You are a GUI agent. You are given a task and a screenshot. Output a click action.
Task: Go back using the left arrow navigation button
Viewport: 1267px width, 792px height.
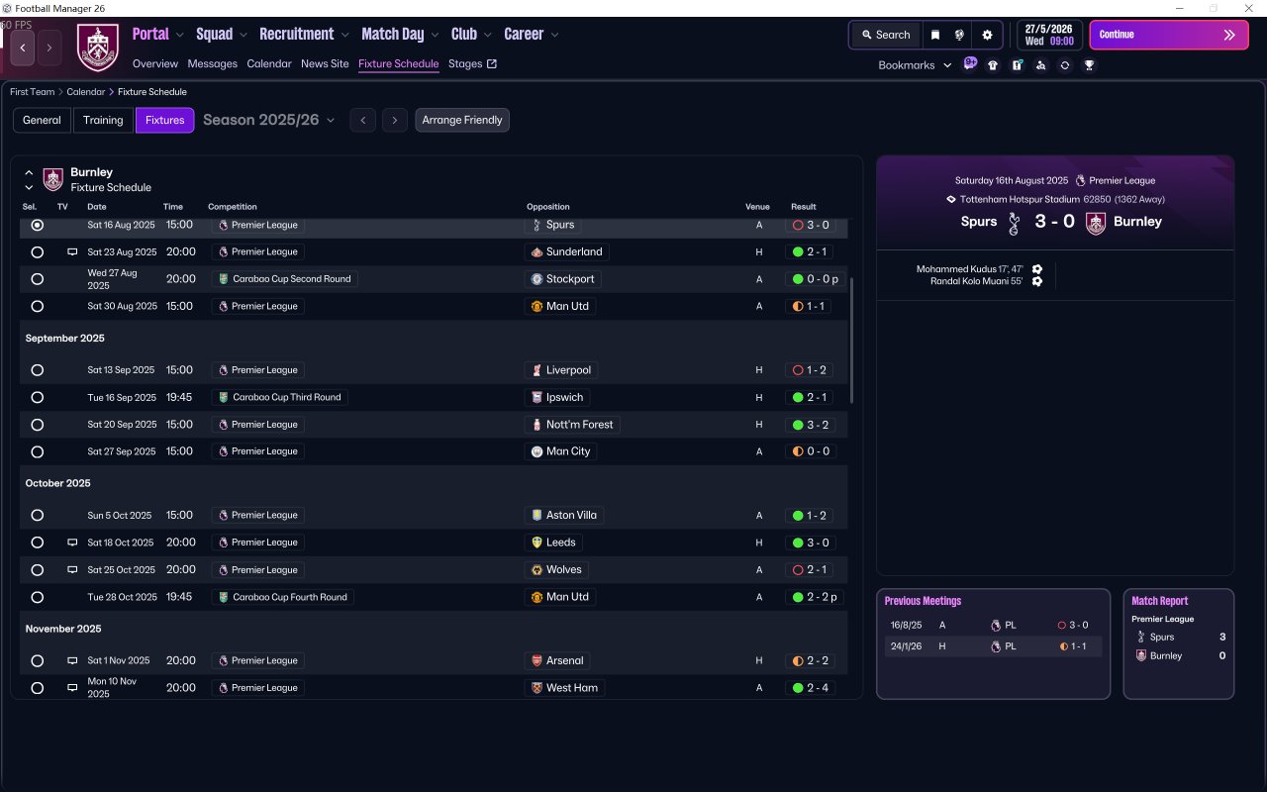point(23,48)
